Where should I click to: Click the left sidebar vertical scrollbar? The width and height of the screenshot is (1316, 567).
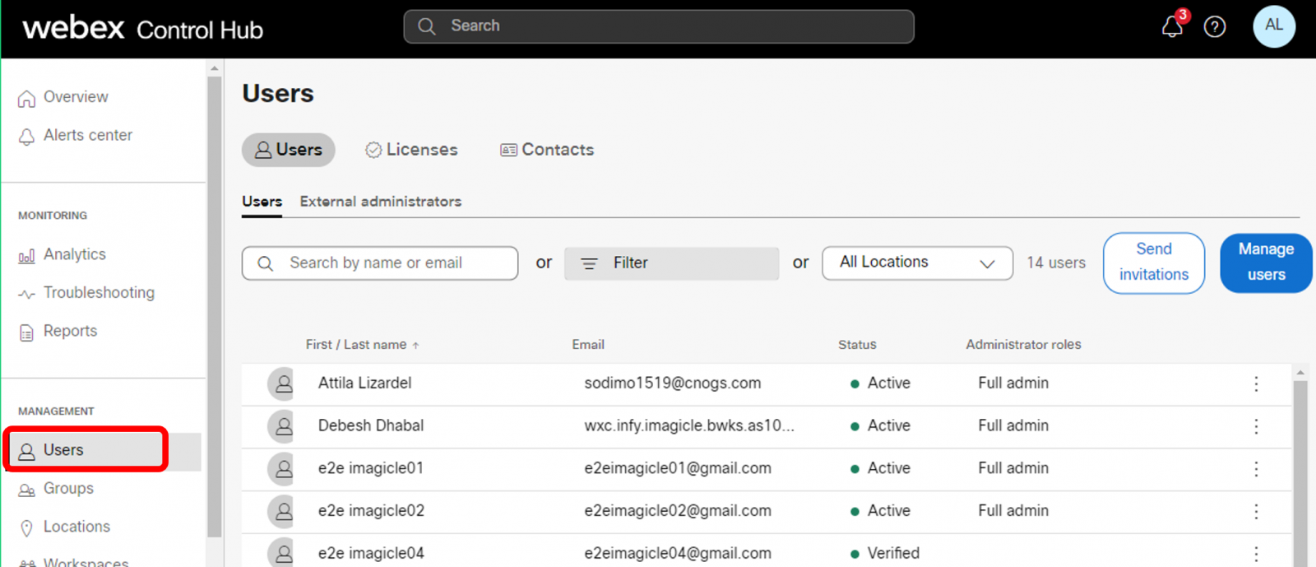(215, 304)
